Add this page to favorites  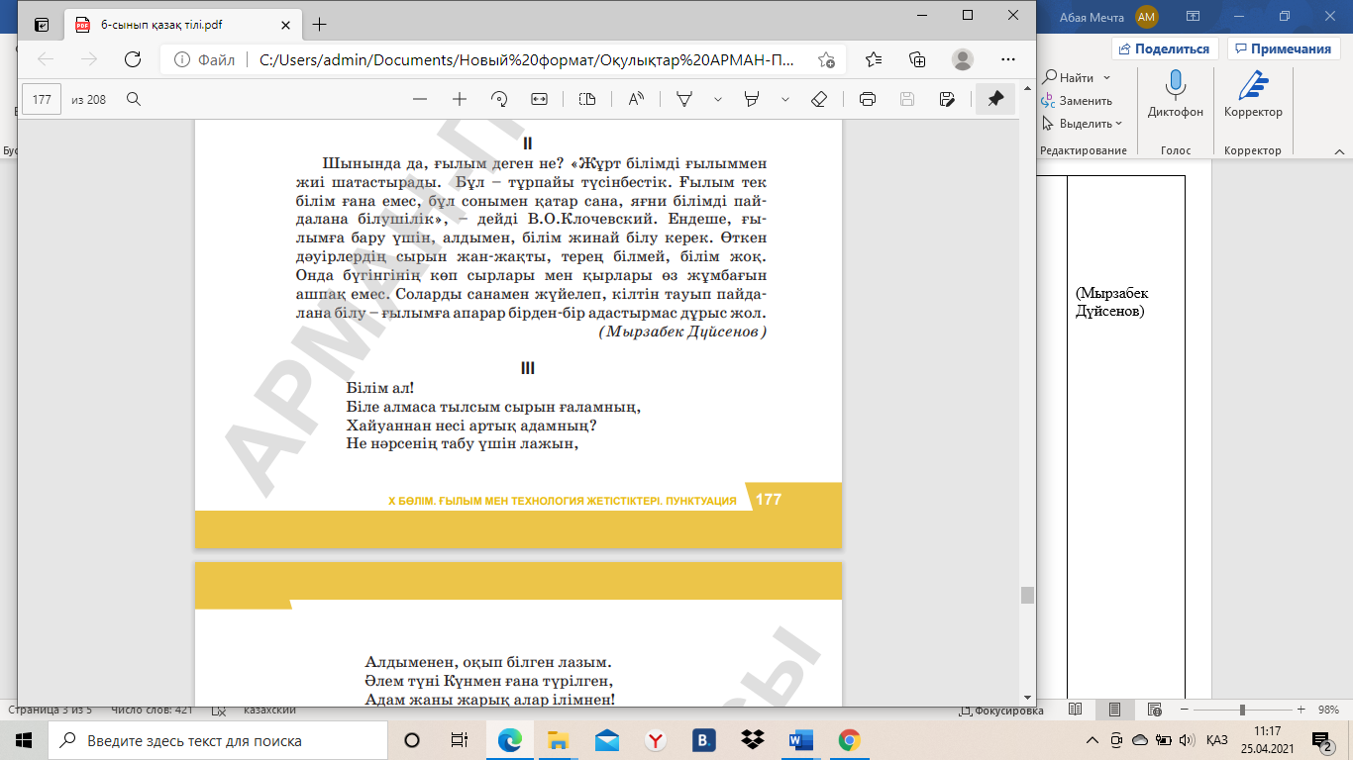826,59
